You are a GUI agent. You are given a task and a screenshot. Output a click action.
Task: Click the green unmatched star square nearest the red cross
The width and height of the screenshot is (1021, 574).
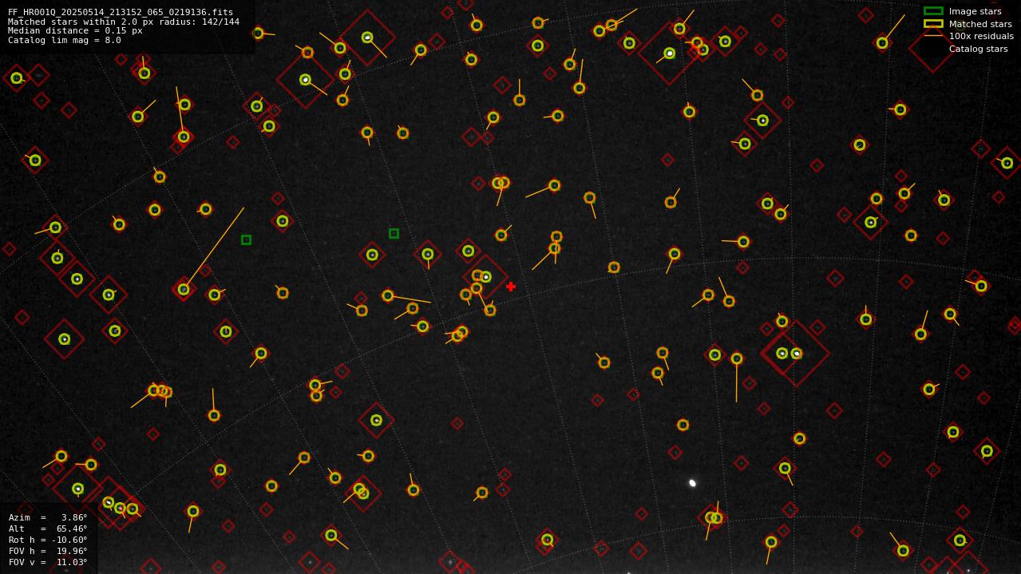[394, 233]
